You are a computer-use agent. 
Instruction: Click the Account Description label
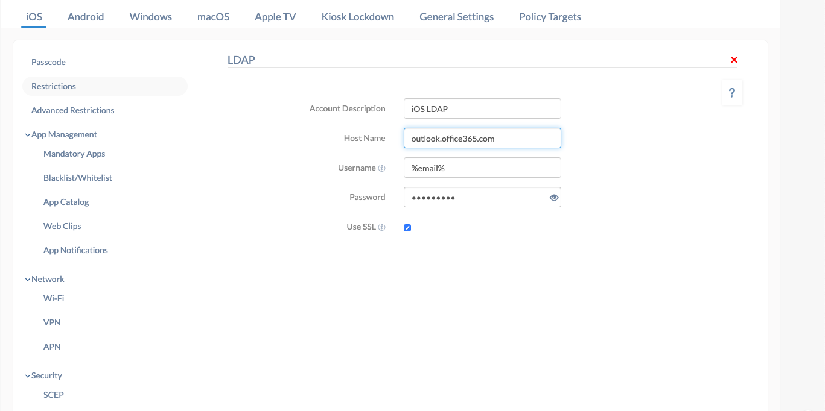point(348,109)
